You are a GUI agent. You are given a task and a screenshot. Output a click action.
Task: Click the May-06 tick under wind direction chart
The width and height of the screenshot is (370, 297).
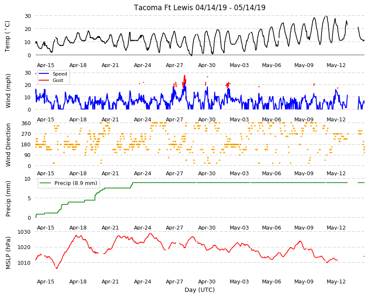(x=271, y=173)
